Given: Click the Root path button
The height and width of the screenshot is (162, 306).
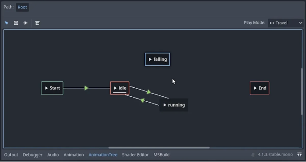Looking at the screenshot, I should (x=22, y=7).
